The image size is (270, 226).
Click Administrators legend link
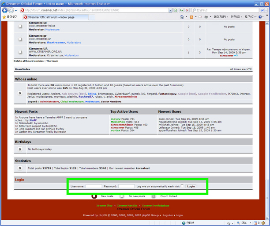[49, 102]
